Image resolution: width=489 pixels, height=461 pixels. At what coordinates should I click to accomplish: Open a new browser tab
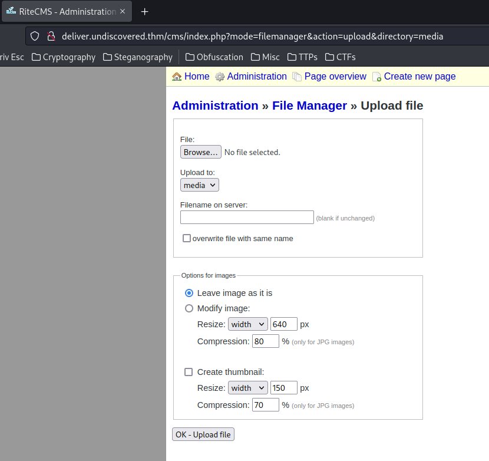click(x=144, y=12)
